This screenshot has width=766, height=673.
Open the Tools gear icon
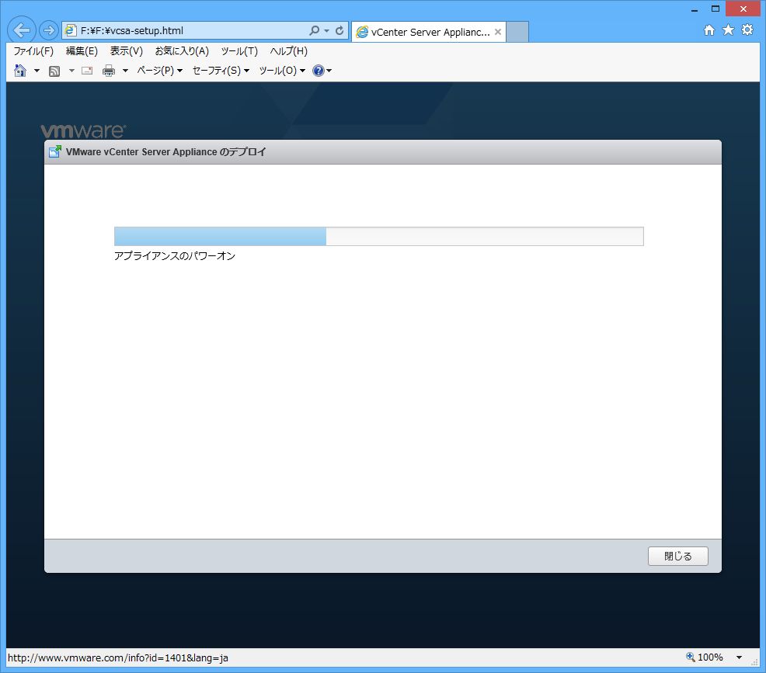(x=747, y=29)
